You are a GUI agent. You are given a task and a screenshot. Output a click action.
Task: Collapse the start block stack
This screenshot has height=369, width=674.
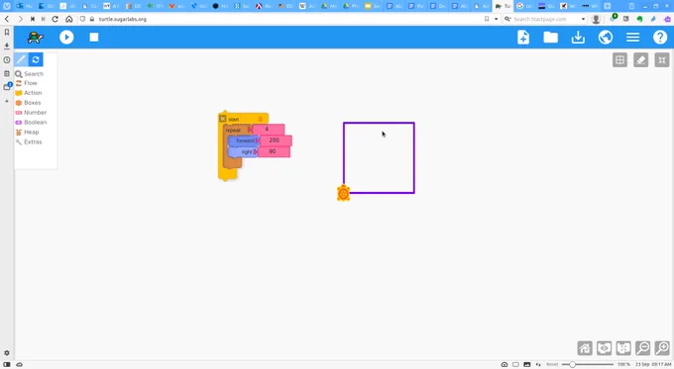point(223,119)
